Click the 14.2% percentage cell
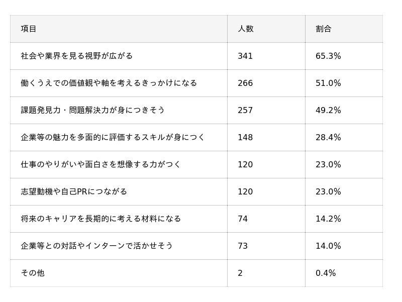402x302 pixels. coord(328,219)
